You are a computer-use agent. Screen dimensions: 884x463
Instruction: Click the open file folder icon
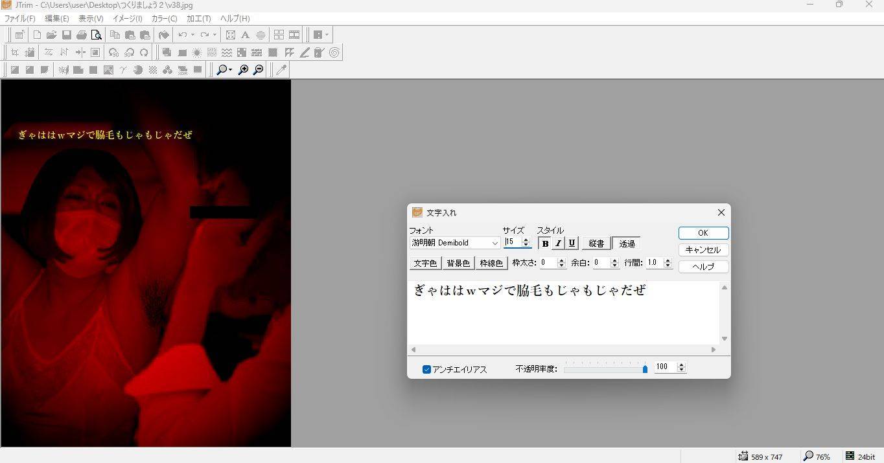coord(51,35)
